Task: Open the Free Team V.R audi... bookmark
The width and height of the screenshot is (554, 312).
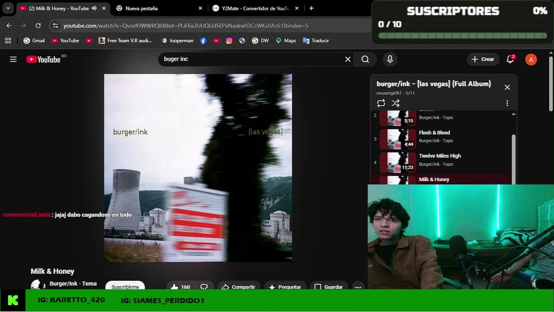Action: (125, 40)
